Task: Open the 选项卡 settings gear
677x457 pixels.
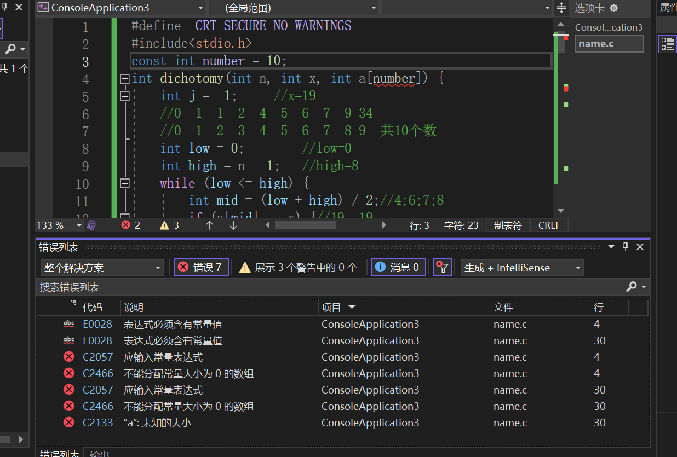Action: 613,8
